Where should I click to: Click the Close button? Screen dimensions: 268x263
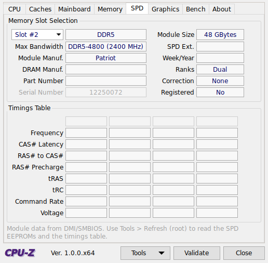click(244, 253)
